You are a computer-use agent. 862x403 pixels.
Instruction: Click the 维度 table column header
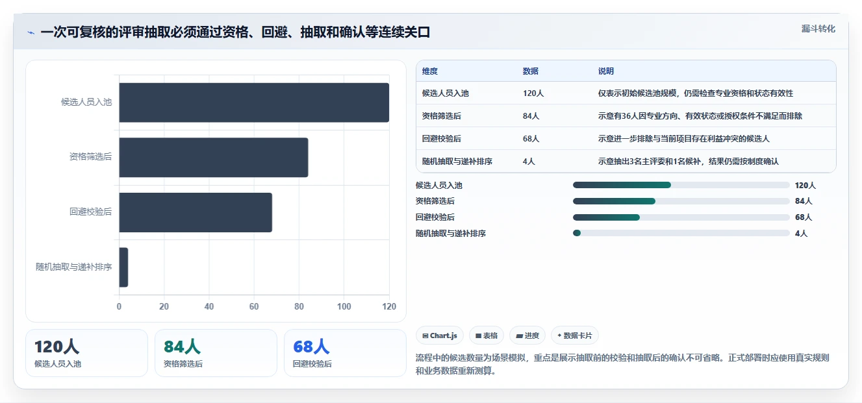[x=430, y=71]
